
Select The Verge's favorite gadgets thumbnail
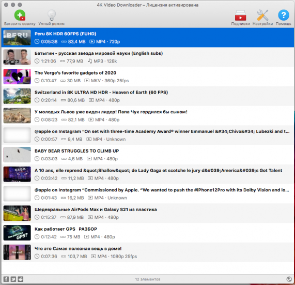tap(17, 77)
